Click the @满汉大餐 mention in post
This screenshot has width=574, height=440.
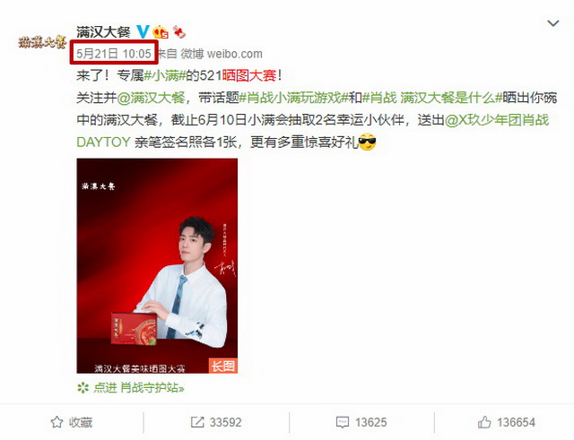pyautogui.click(x=151, y=98)
